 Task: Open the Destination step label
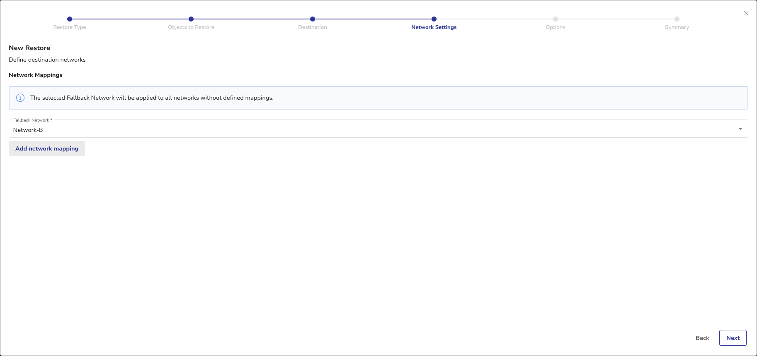(313, 27)
